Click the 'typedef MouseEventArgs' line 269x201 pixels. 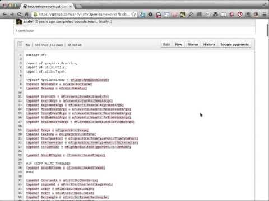[78, 109]
